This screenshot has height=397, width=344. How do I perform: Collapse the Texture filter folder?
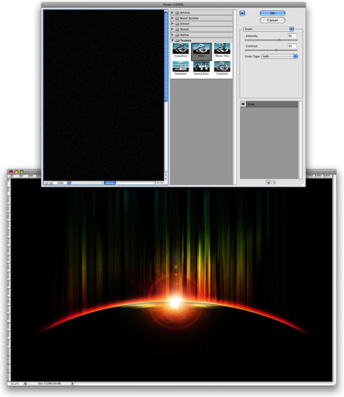click(172, 40)
